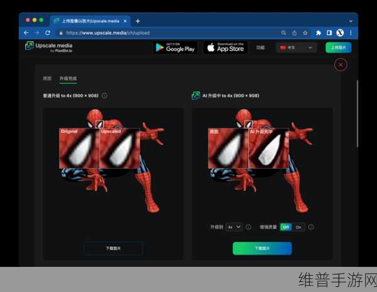Click the browser back arrow
377x292 pixels.
pyautogui.click(x=26, y=33)
